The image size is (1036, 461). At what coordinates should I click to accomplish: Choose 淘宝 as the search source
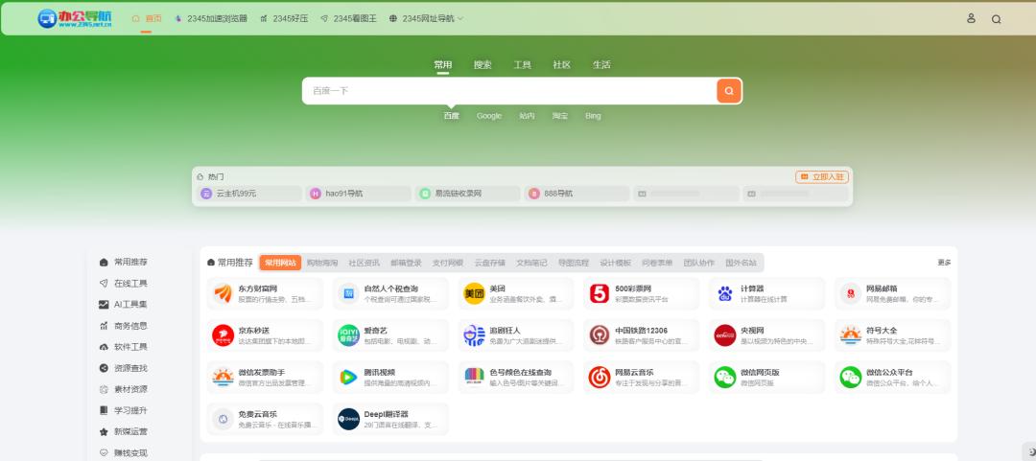tap(559, 116)
